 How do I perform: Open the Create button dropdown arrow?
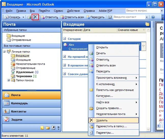(x=23, y=17)
